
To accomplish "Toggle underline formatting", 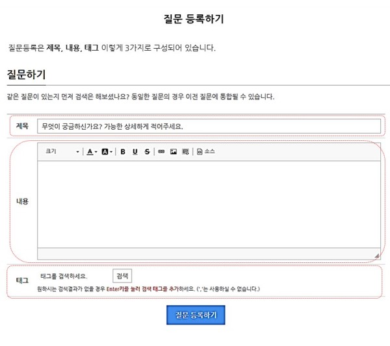I will 135,151.
